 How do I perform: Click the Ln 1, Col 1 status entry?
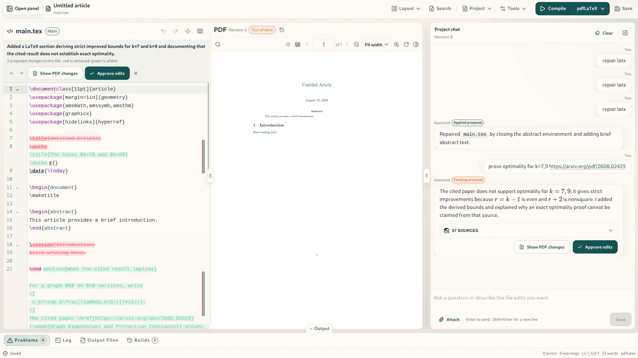(x=590, y=353)
